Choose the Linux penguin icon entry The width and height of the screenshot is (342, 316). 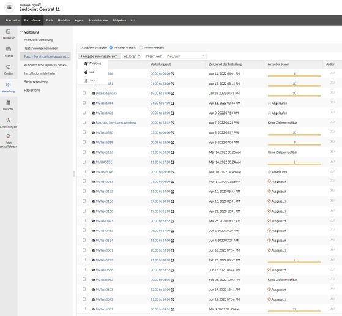86,80
